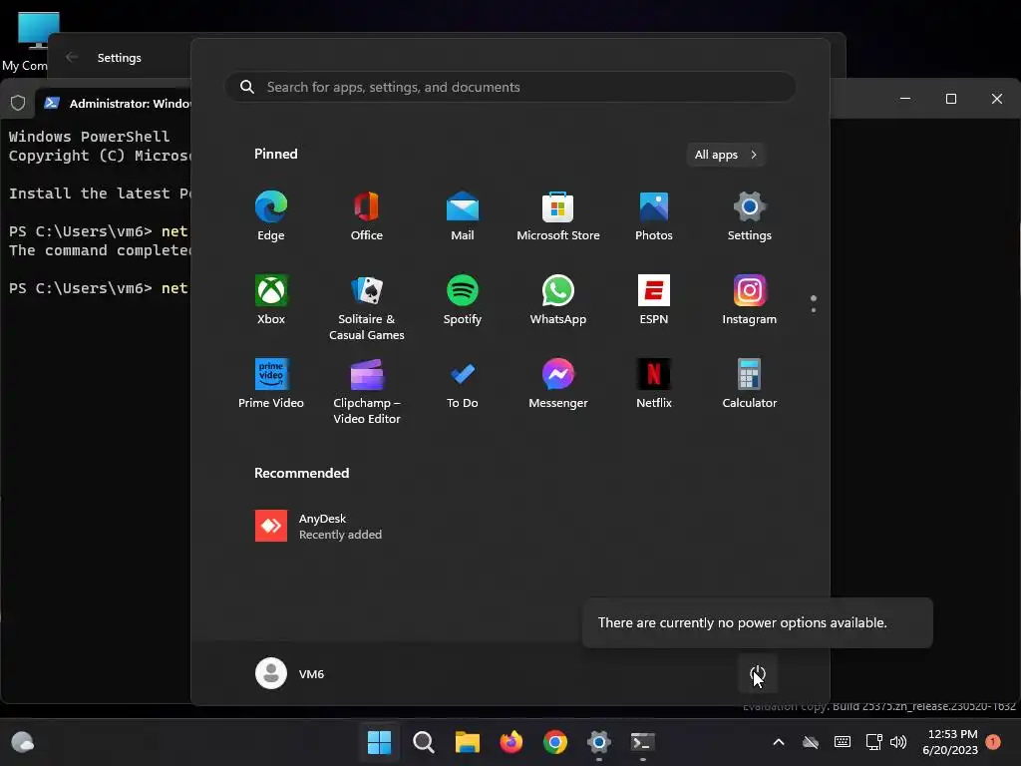The height and width of the screenshot is (766, 1021).
Task: Launch Spotify from pinned apps
Action: 463,299
